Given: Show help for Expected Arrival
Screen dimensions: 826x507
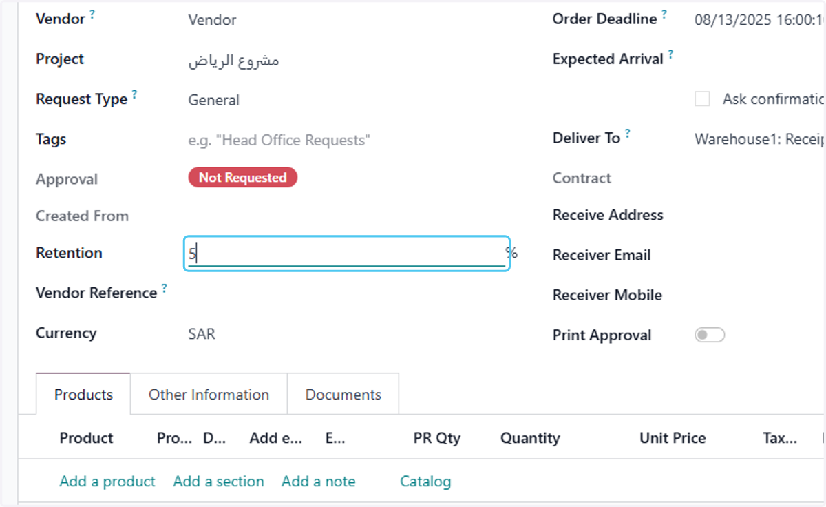Looking at the screenshot, I should pos(670,54).
